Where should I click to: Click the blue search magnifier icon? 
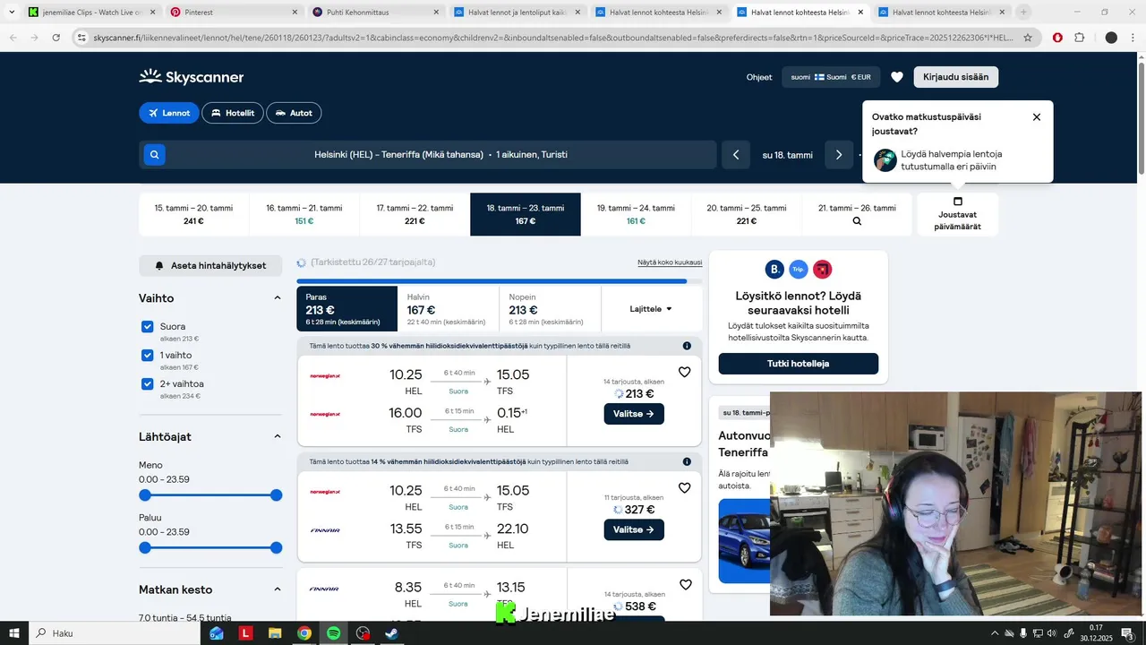[x=154, y=155]
